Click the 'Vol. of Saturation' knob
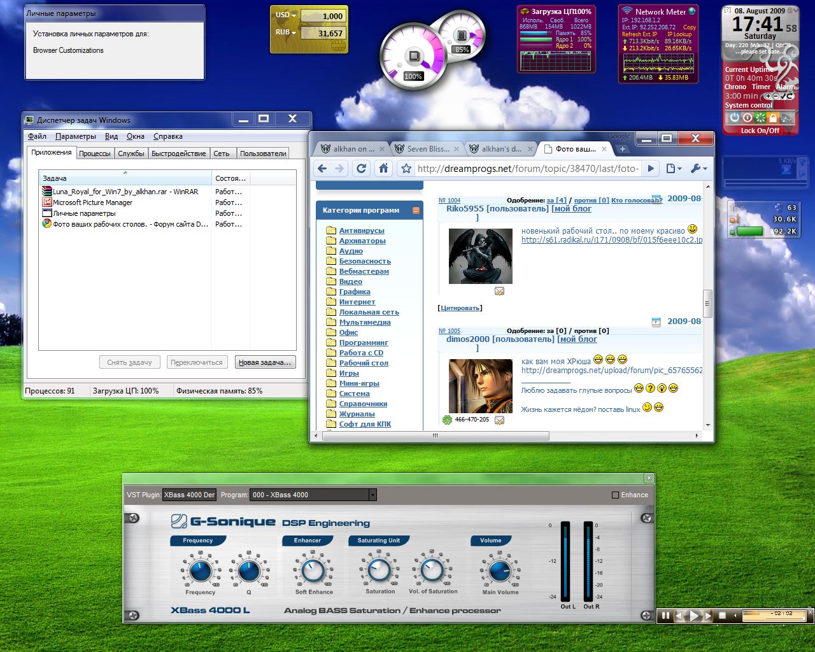Screen dimensions: 815x652 [x=432, y=570]
